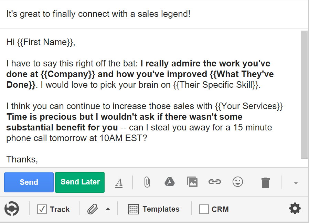
Task: Uncheck the Track checkbox
Action: (42, 209)
